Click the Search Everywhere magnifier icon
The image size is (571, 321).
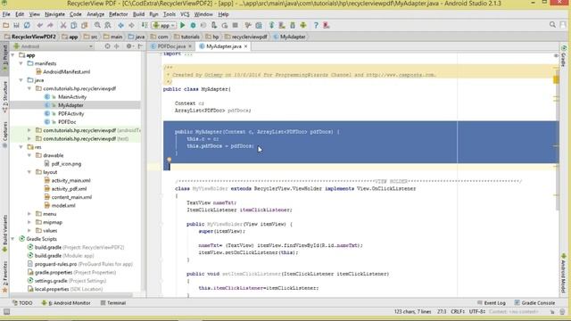click(552, 25)
